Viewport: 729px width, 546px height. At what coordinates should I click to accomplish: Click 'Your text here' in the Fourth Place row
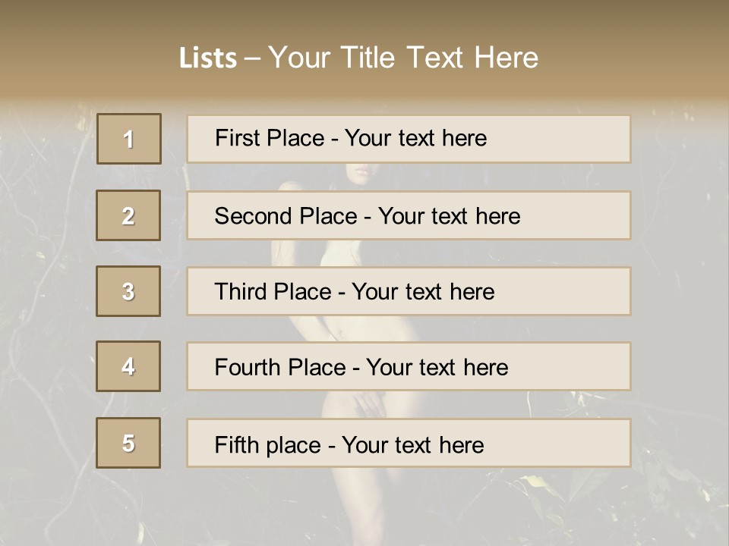pos(437,368)
